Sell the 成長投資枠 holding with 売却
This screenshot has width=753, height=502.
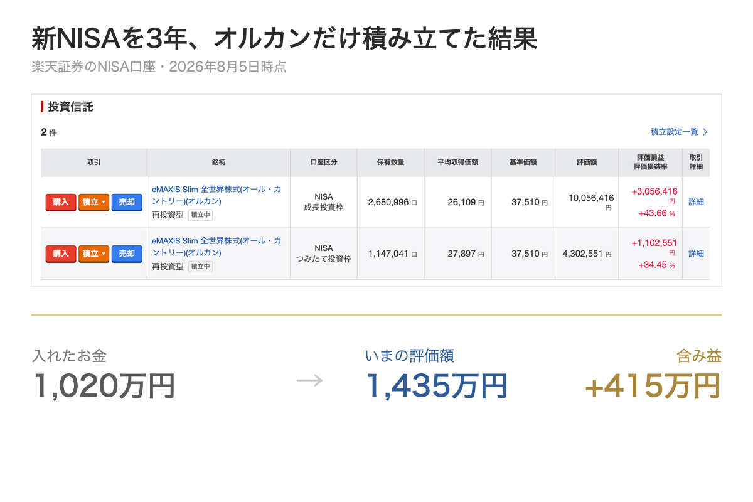coord(127,202)
